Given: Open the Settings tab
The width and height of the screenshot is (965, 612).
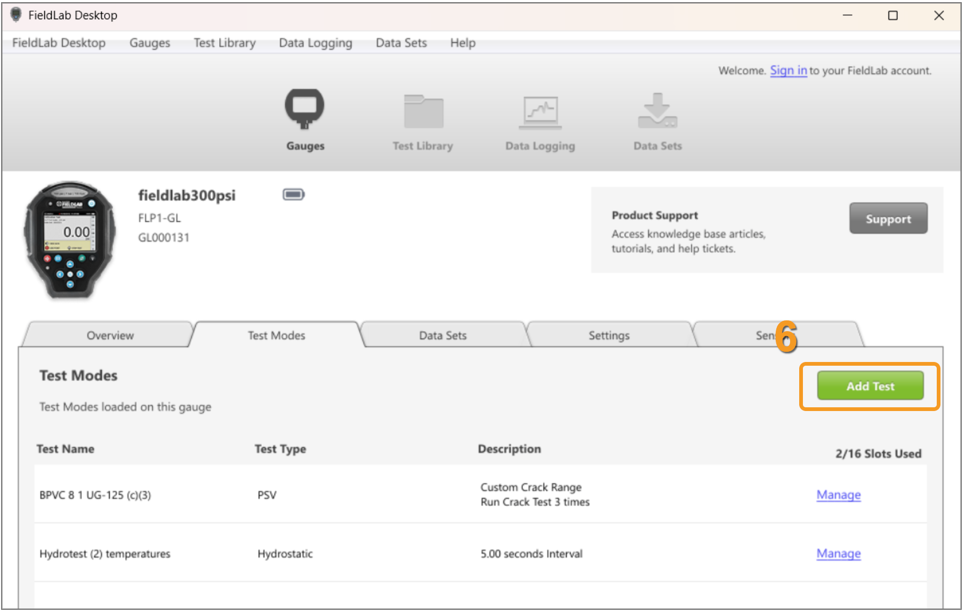Looking at the screenshot, I should click(x=609, y=335).
